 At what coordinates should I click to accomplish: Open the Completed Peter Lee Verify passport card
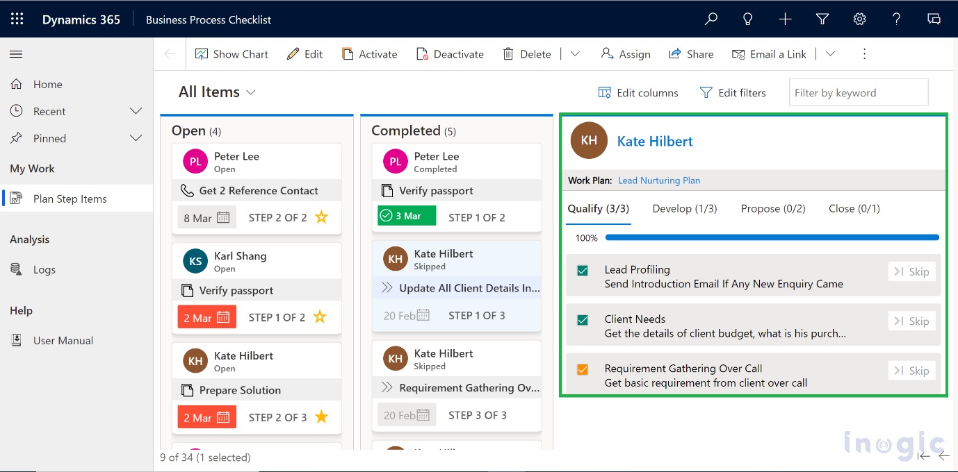tap(457, 187)
